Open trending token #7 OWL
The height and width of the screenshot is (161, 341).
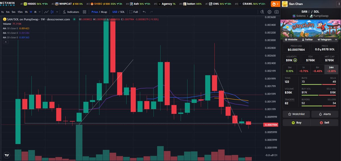(218, 4)
